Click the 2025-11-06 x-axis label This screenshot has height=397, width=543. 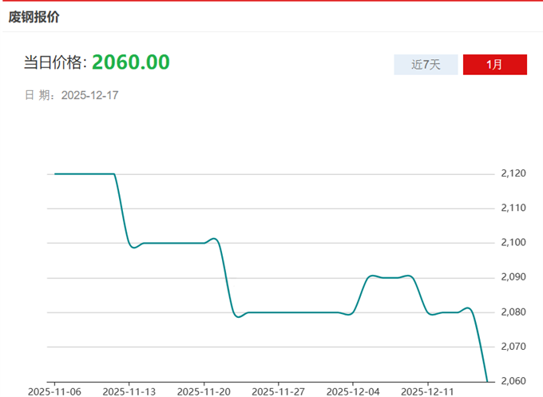(54, 391)
